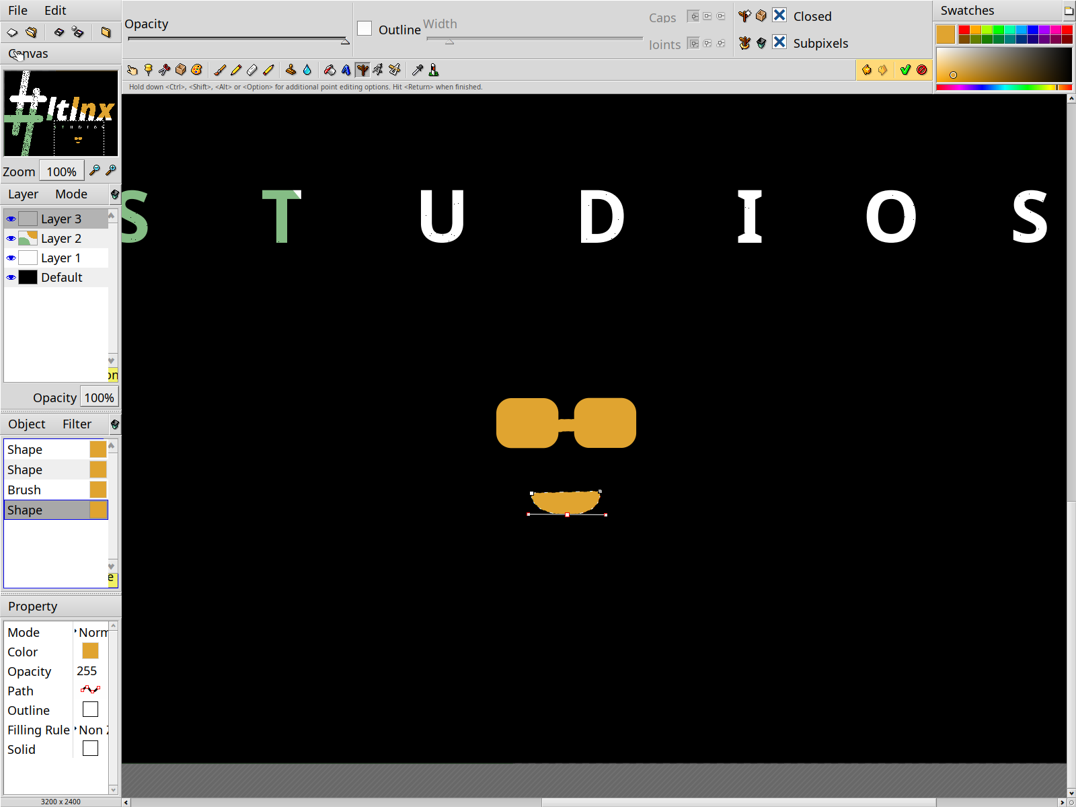Uncheck the Subpixels checkbox

click(779, 42)
